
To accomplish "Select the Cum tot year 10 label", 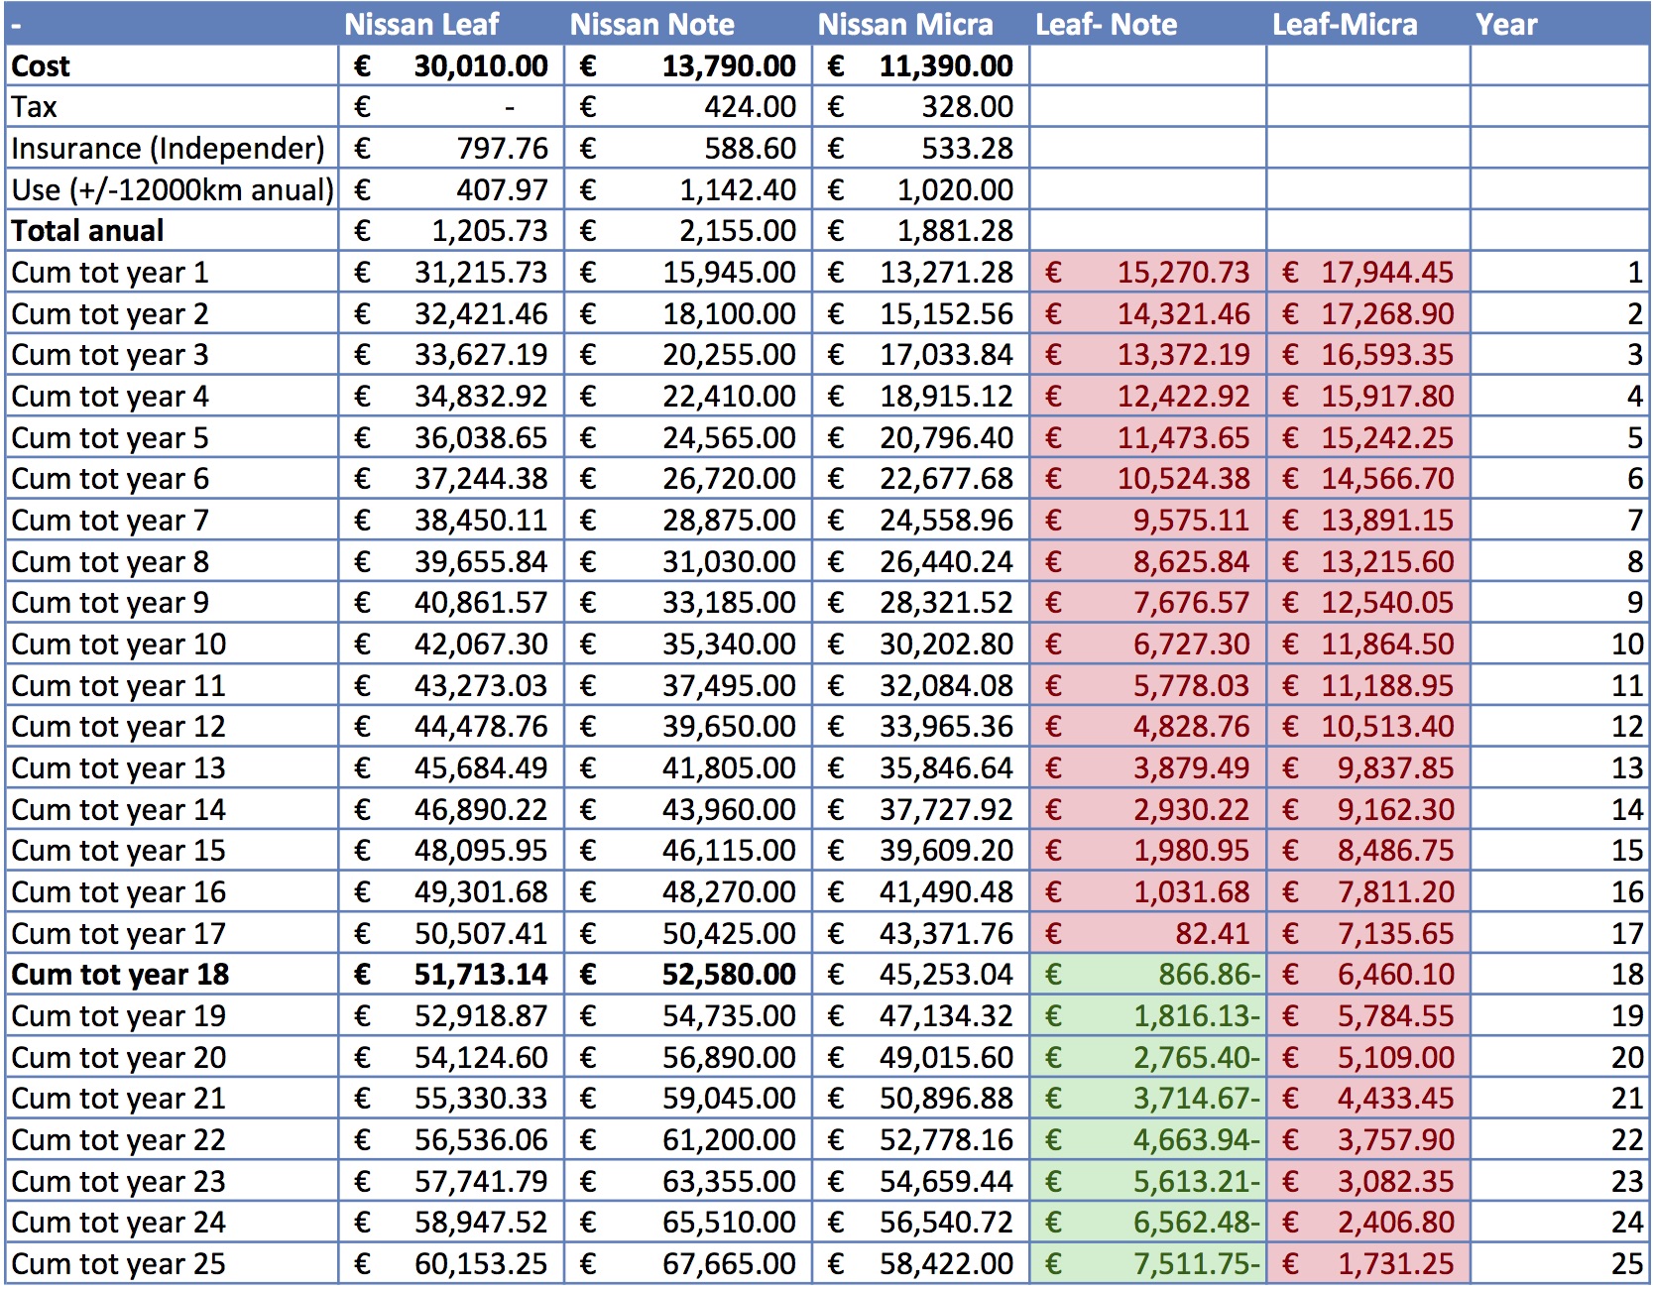I will 119,645.
